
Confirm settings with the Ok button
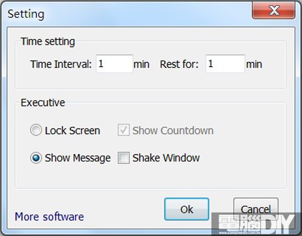(x=187, y=209)
